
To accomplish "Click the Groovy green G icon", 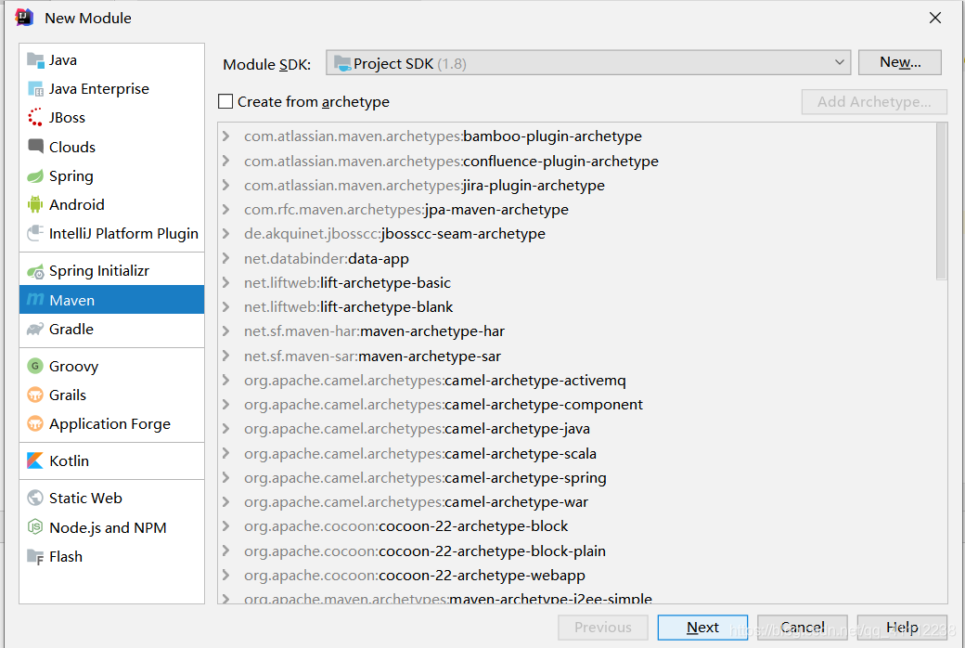I will coord(35,366).
